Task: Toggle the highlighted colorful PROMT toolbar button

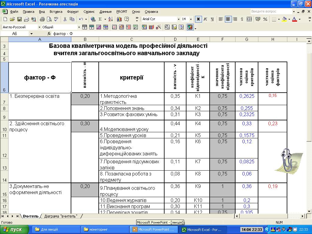Action: point(190,27)
